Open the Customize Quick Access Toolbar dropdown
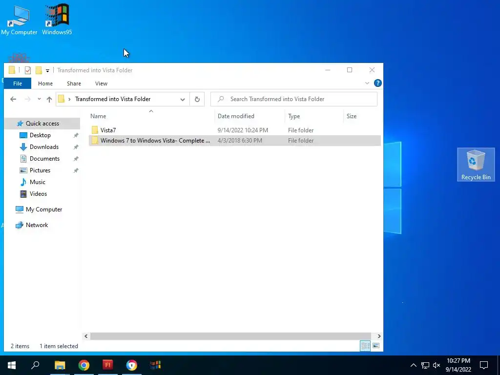The image size is (500, 375). click(x=47, y=70)
